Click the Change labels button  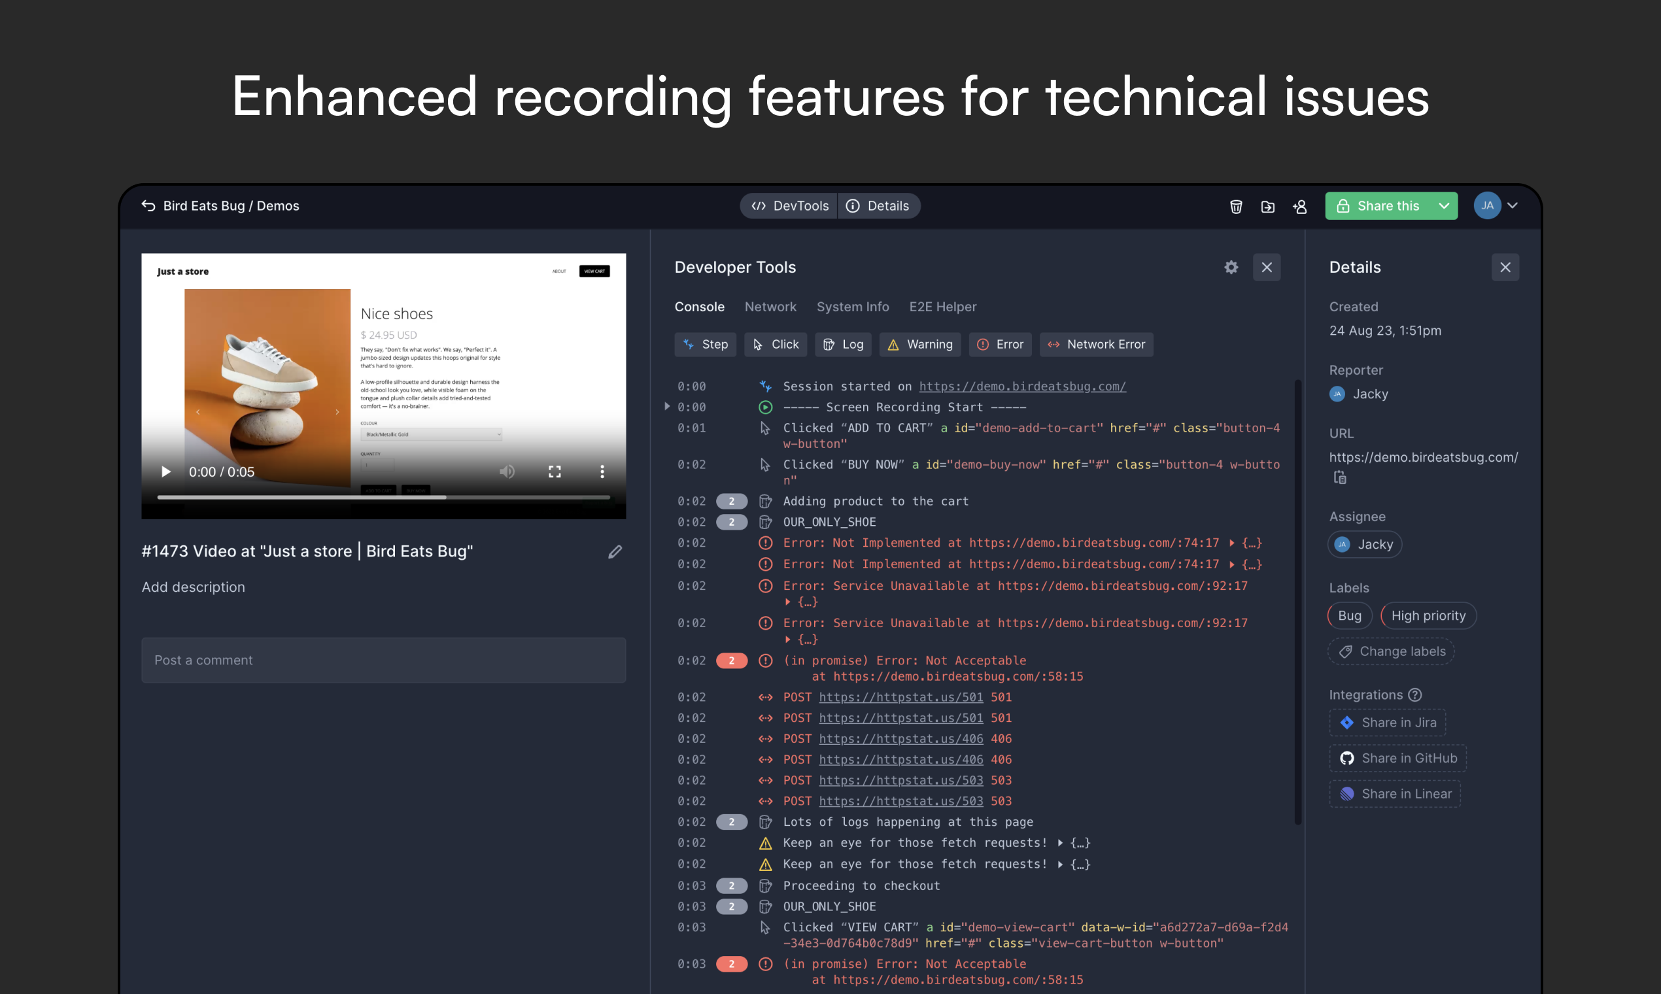click(1391, 651)
